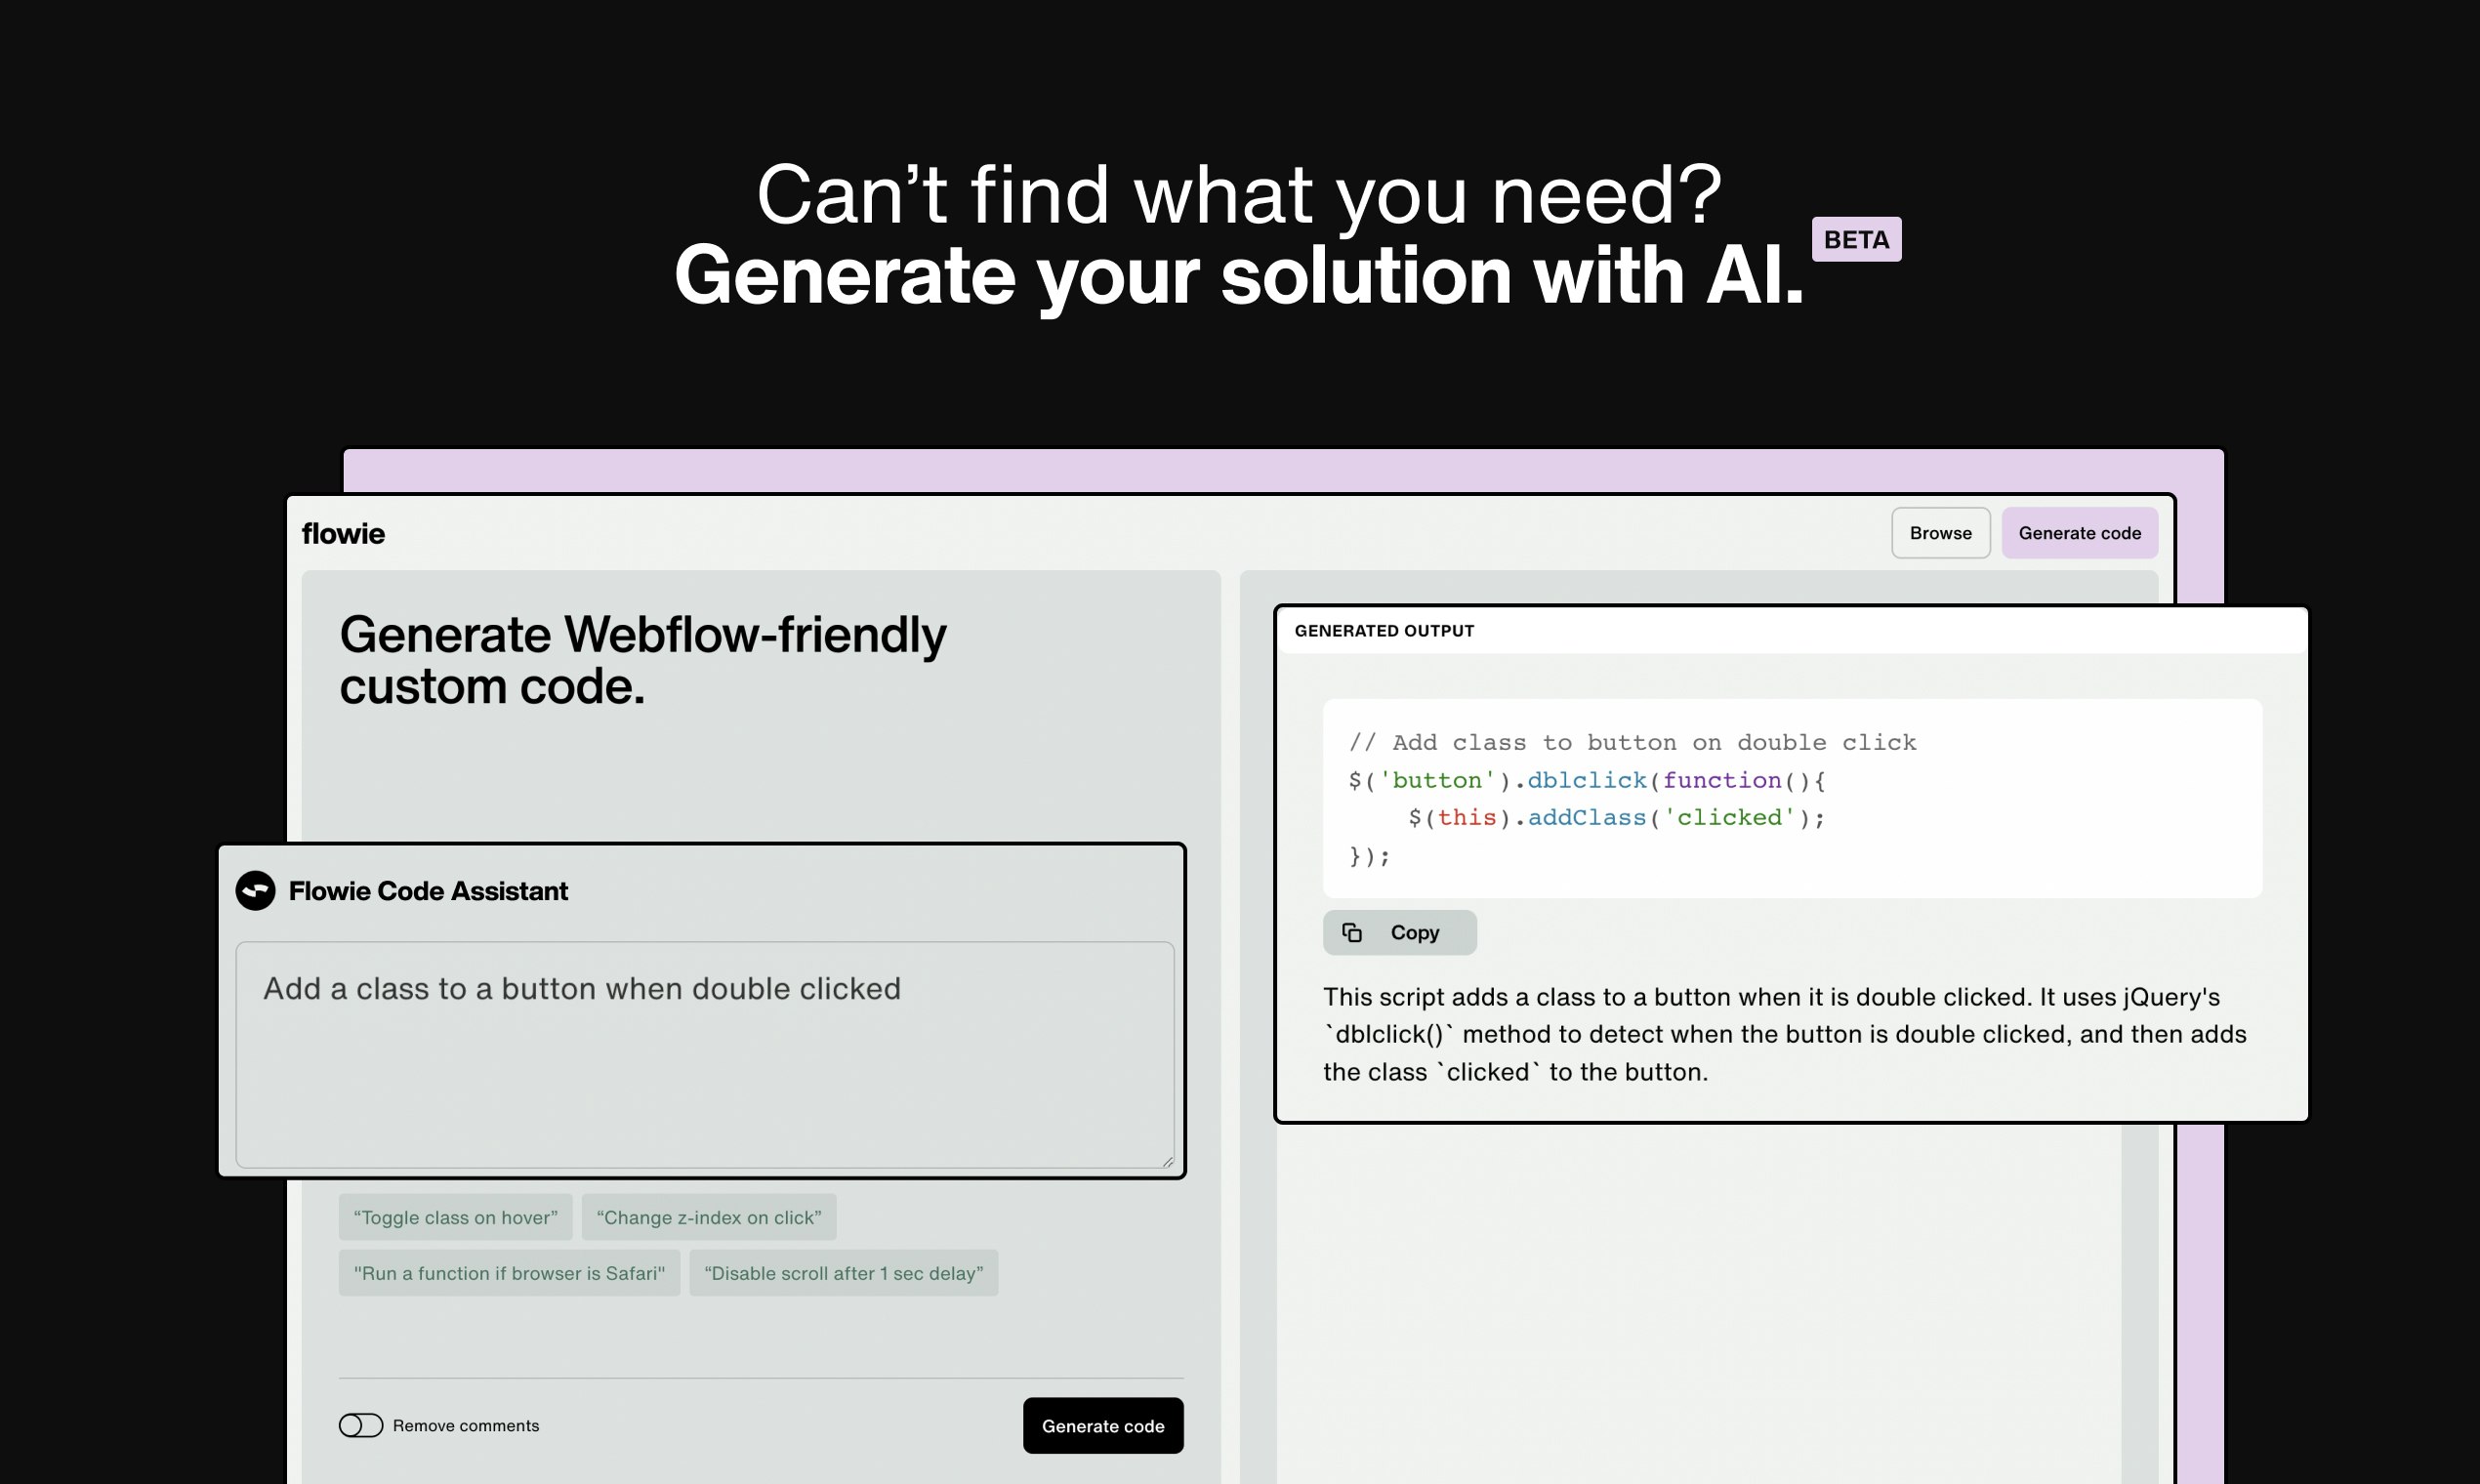Click the copy icon beside Copy
The height and width of the screenshot is (1484, 2480).
[x=1352, y=932]
